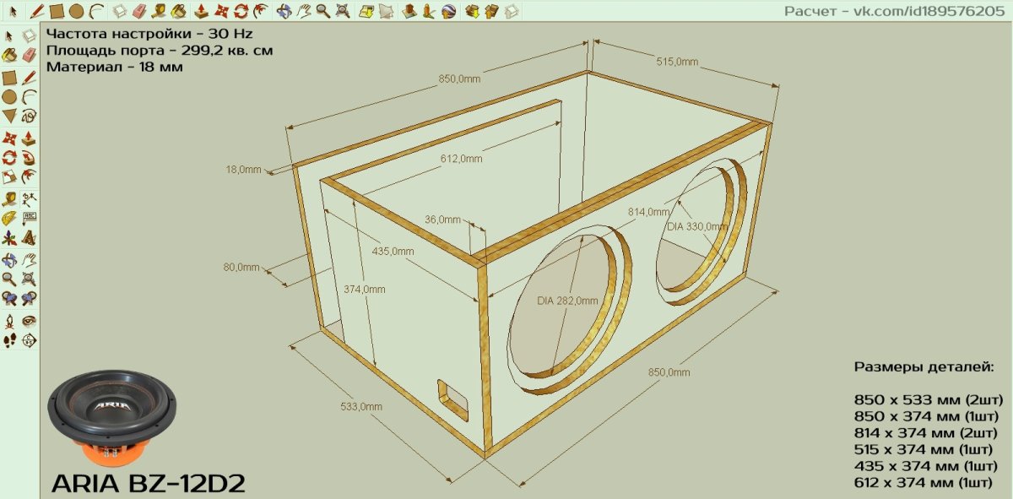Activate the Axes tool
Image resolution: width=1013 pixels, height=499 pixels.
[x=9, y=239]
